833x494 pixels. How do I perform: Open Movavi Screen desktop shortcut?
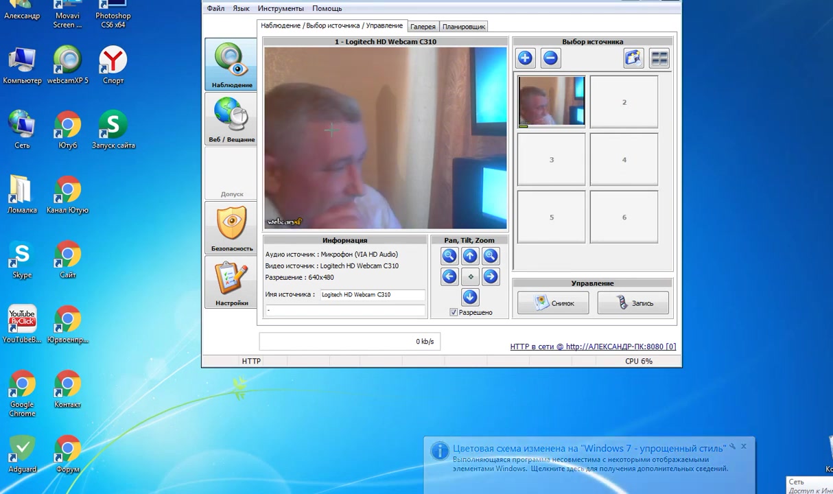(67, 14)
